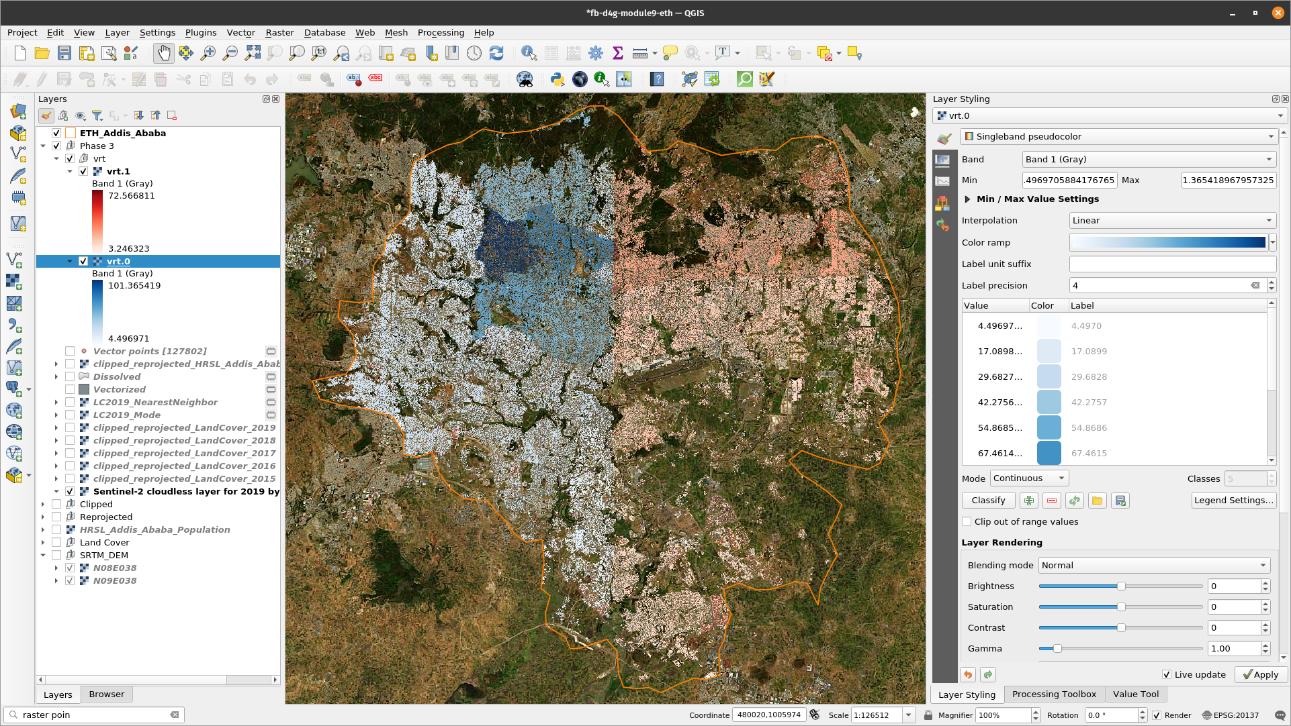Open the Processing Toolbox gear icon
Image resolution: width=1291 pixels, height=726 pixels.
click(596, 54)
